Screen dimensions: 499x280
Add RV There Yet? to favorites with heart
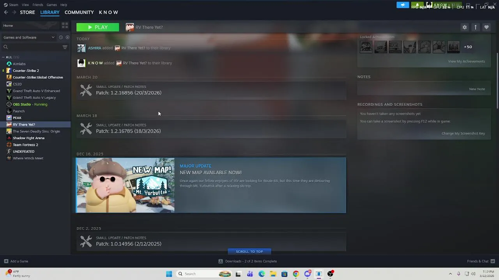[x=486, y=27]
